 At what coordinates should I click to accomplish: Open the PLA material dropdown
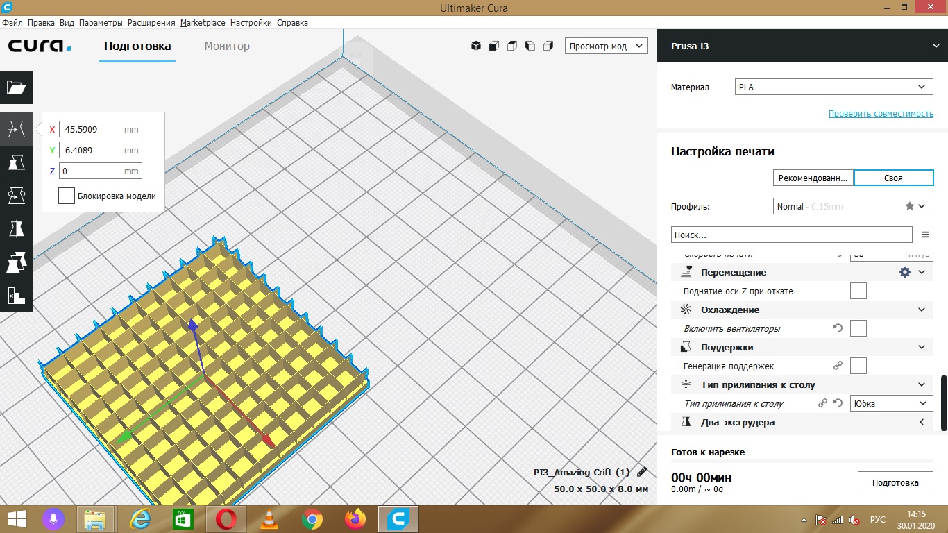833,87
